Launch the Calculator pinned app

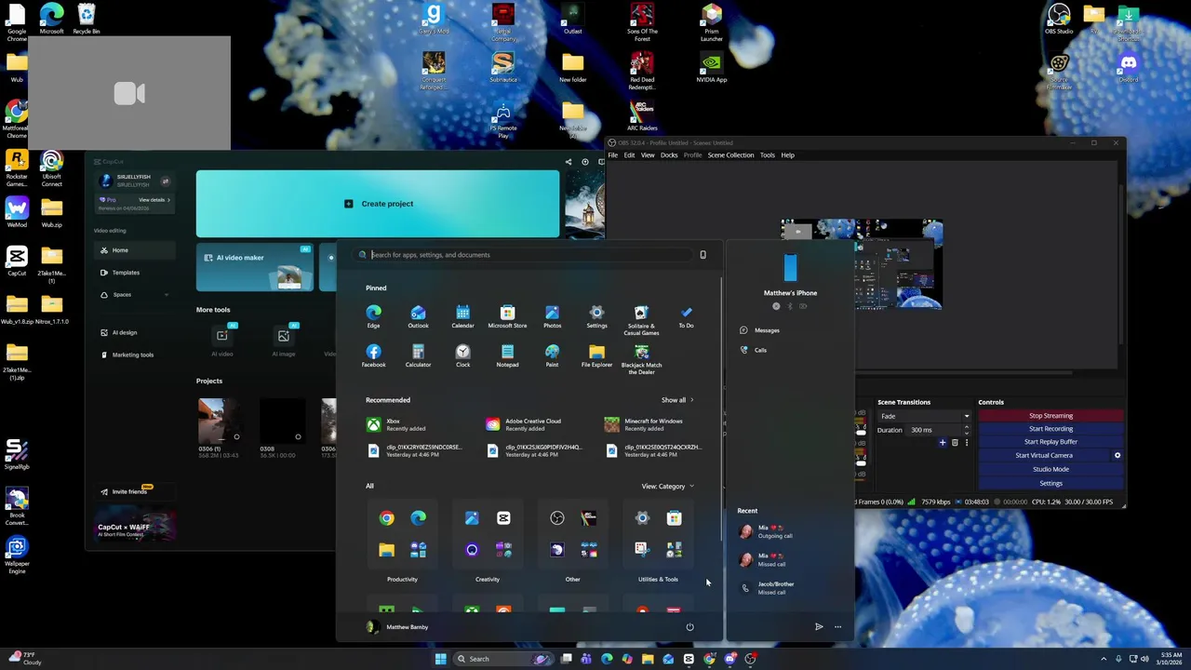(418, 355)
